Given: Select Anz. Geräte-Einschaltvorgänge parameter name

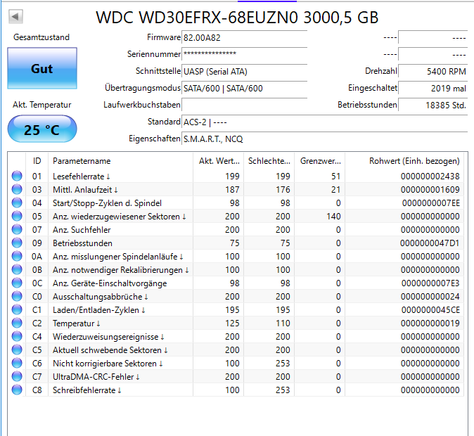Looking at the screenshot, I should pos(110,283).
